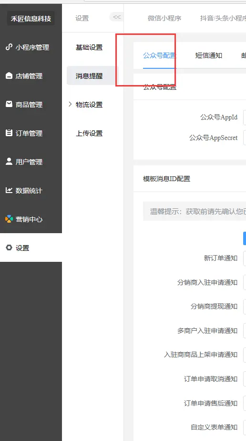
Task: Go to 基础设置 submenu item
Action: pyautogui.click(x=89, y=47)
